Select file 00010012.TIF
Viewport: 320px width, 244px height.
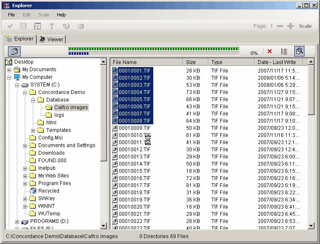(134, 150)
